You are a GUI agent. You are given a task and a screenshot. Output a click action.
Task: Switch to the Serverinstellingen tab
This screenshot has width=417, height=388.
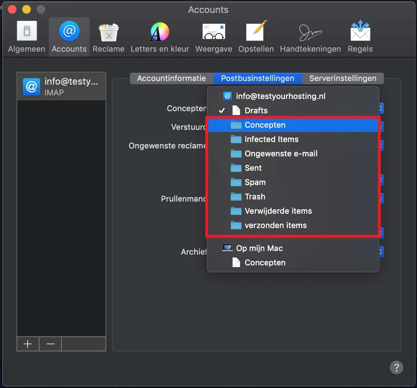click(x=342, y=79)
